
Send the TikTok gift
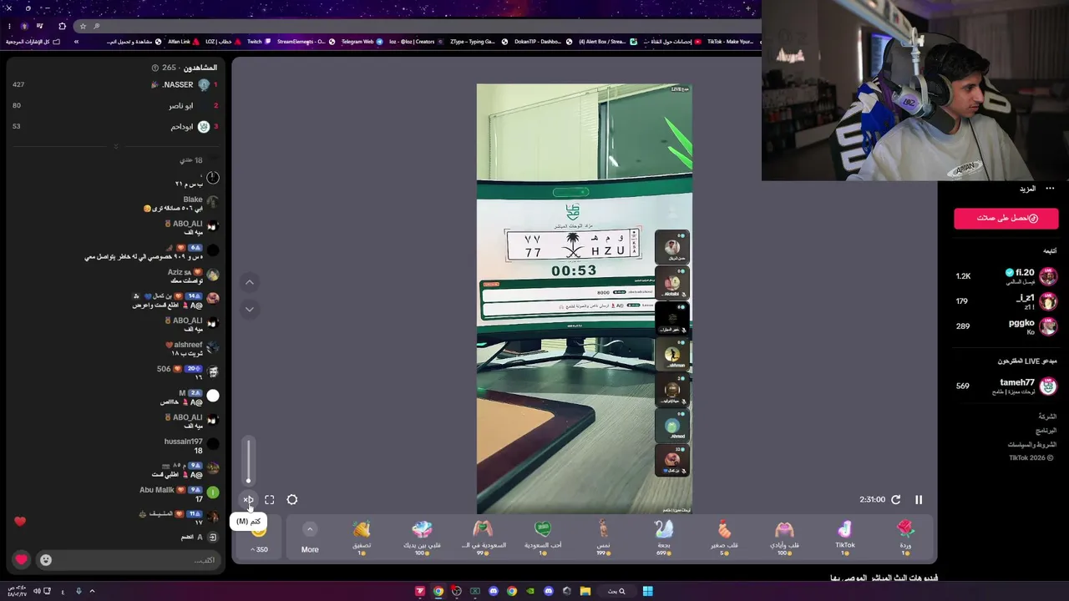click(x=845, y=537)
